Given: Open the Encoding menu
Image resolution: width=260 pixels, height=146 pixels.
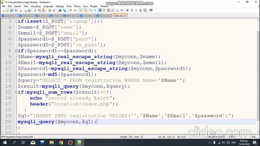Looking at the screenshot, I should pyautogui.click(x=36, y=6).
